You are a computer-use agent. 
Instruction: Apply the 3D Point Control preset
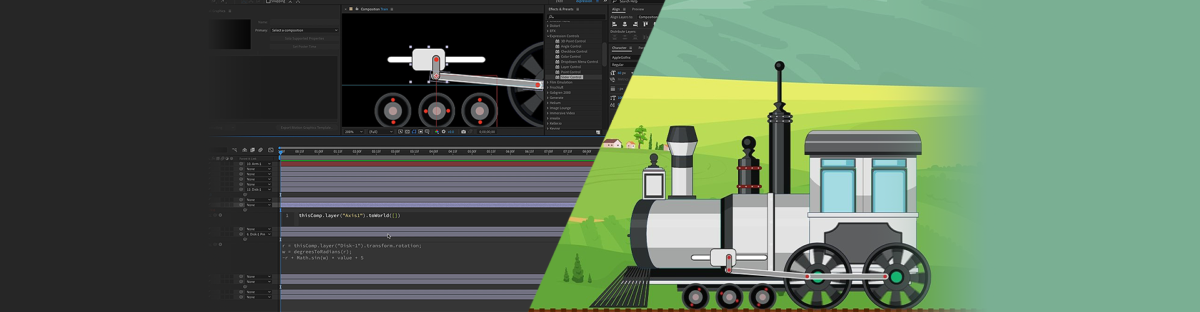(x=573, y=41)
